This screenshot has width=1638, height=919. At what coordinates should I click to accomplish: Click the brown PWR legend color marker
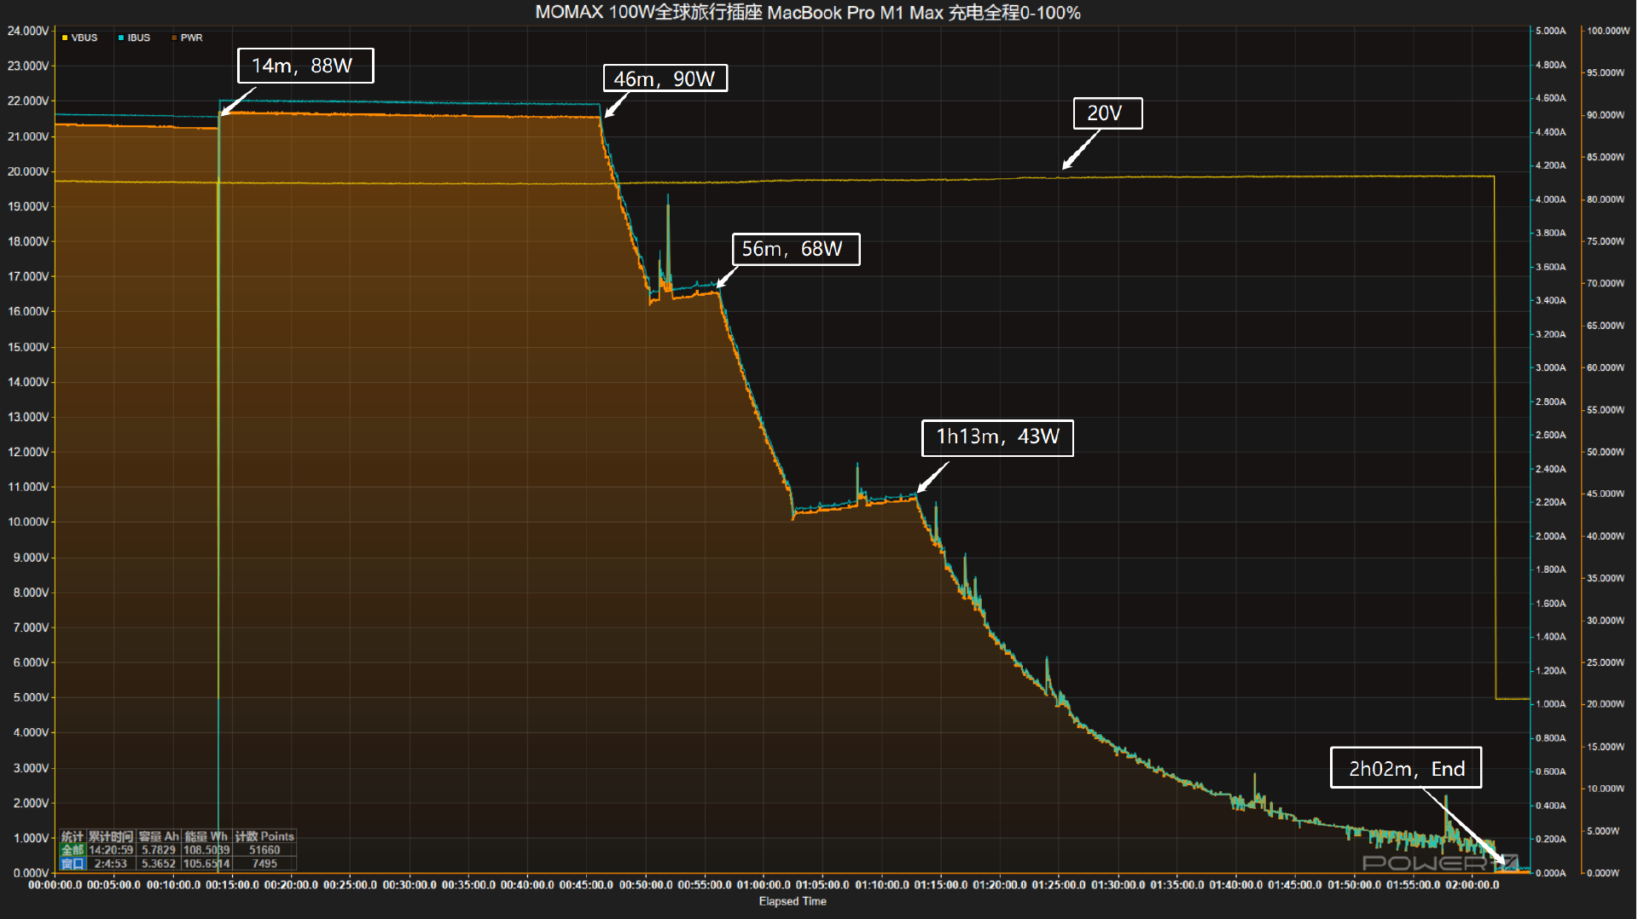(174, 38)
